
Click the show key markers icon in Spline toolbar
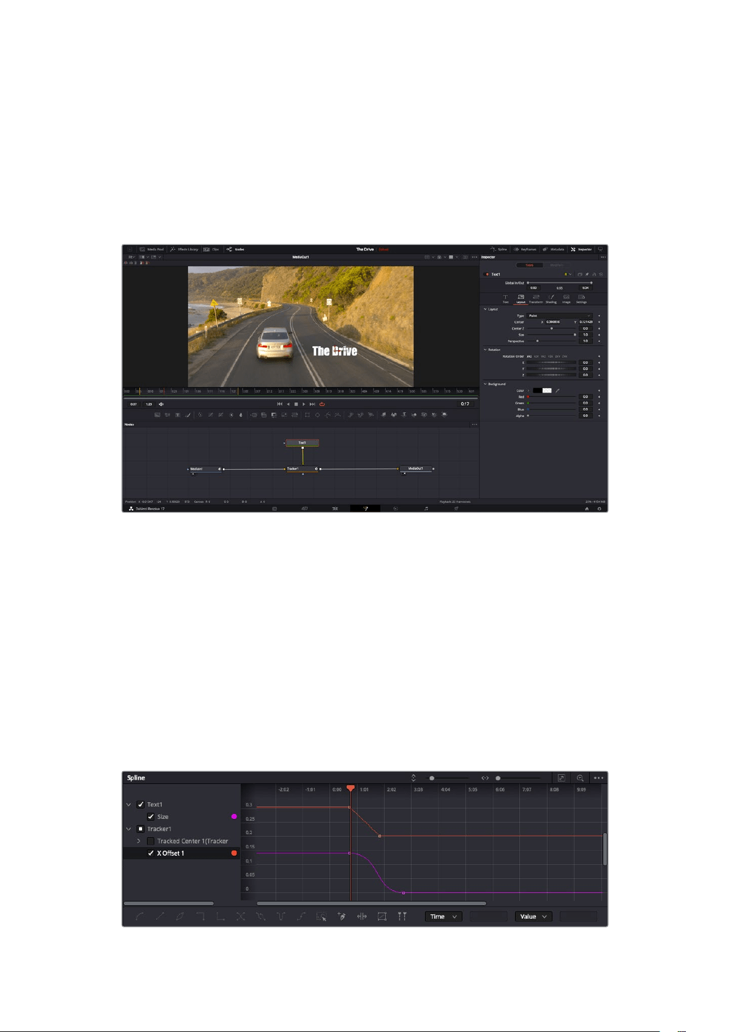click(402, 917)
